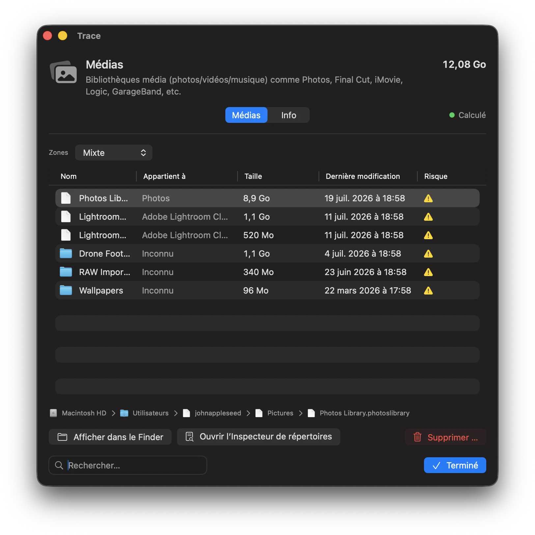Click Inconnu owner in Wallpapers row
This screenshot has height=535, width=535.
[157, 290]
